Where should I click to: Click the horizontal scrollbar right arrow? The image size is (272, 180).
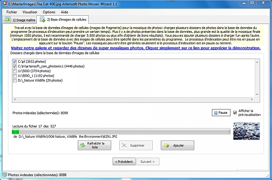(252, 100)
